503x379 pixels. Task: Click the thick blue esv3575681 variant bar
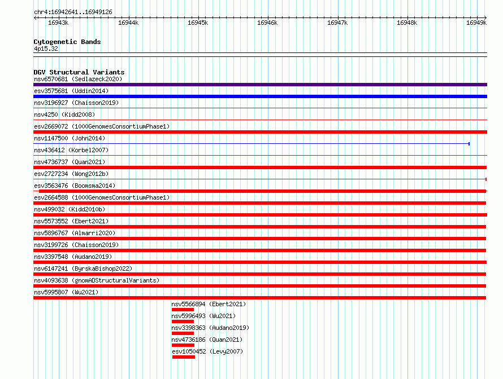pyautogui.click(x=260, y=96)
